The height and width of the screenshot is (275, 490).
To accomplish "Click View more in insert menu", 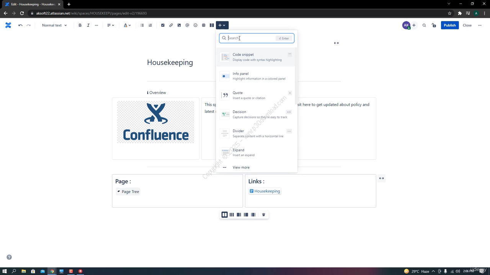I will coord(256,167).
